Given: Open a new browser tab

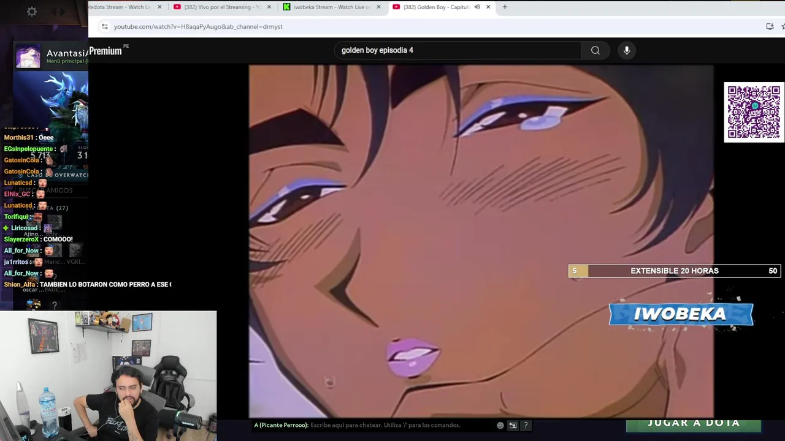Looking at the screenshot, I should (505, 7).
